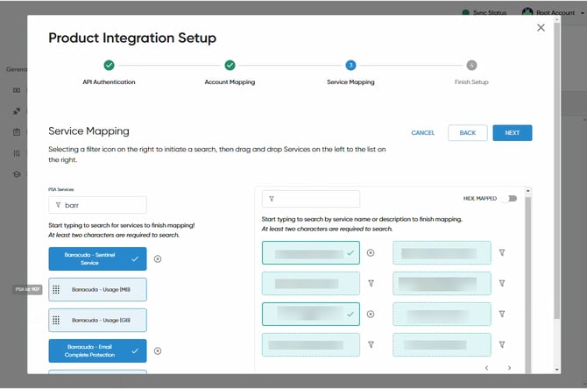Go to previous page of service list
This screenshot has width=587, height=389.
(487, 368)
